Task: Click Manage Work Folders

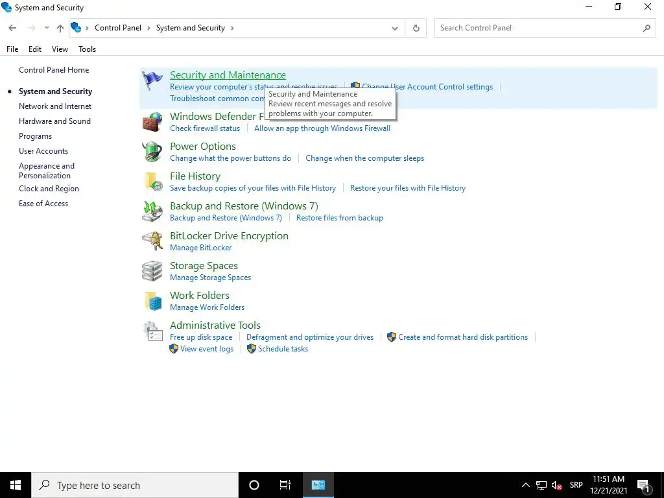Action: (x=207, y=307)
